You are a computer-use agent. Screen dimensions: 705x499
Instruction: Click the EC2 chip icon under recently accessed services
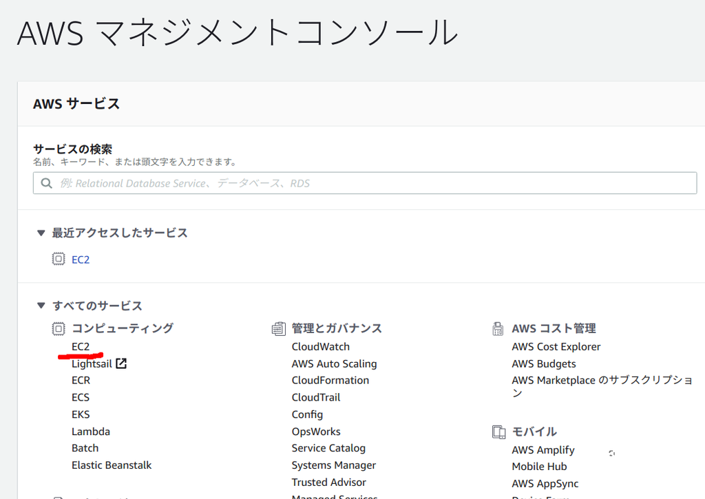(x=59, y=259)
